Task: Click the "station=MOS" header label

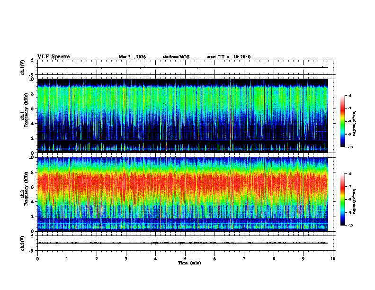Action: [x=176, y=57]
